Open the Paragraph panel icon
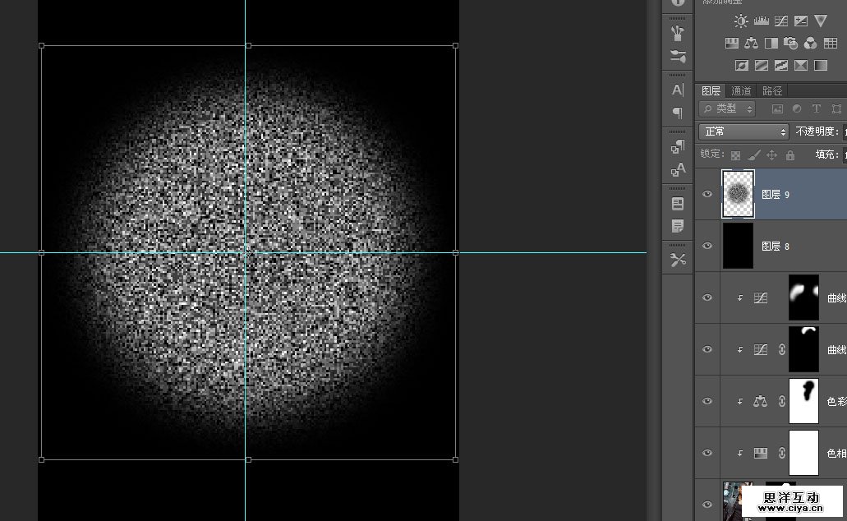 click(678, 113)
